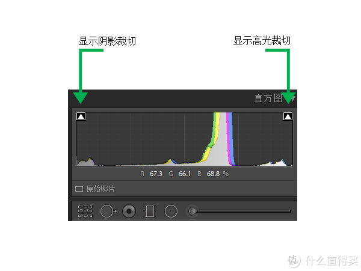
Task: Toggle the highlight clipping indicator triangle
Action: (288, 117)
